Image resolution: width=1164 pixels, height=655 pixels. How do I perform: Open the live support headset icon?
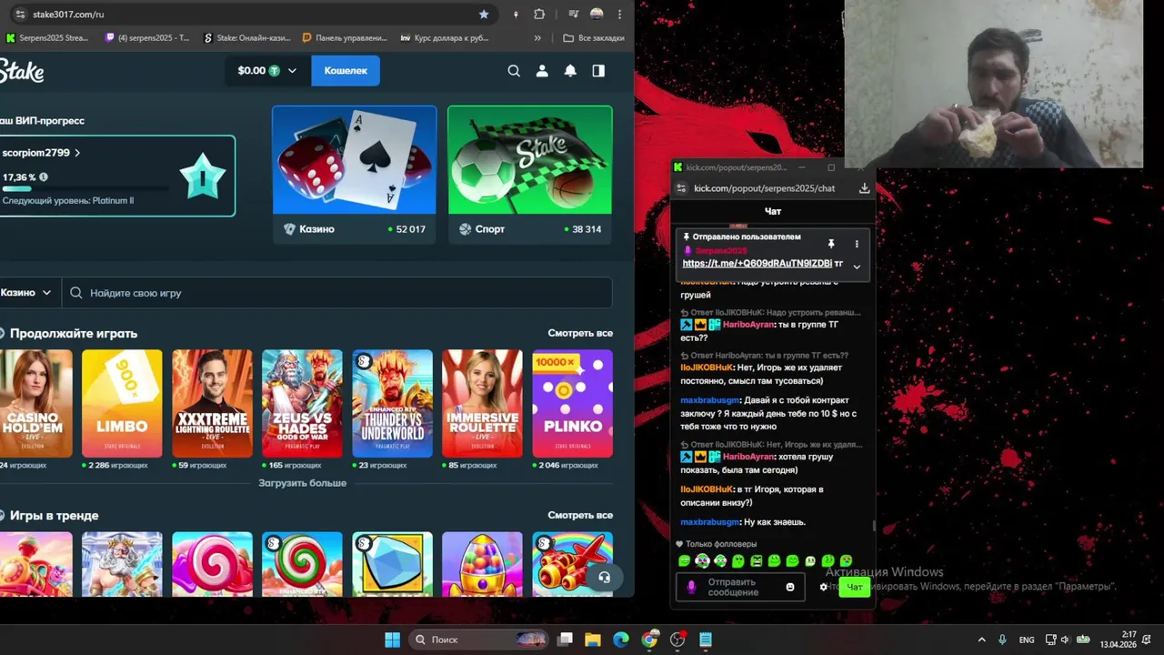coord(604,577)
